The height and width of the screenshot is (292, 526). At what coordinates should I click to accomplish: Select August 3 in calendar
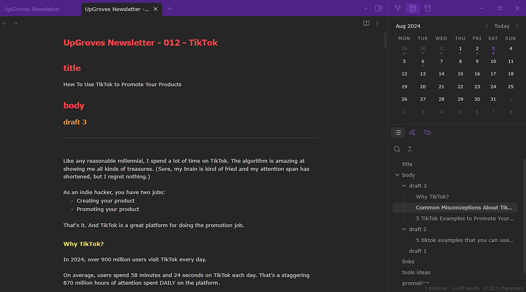493,48
